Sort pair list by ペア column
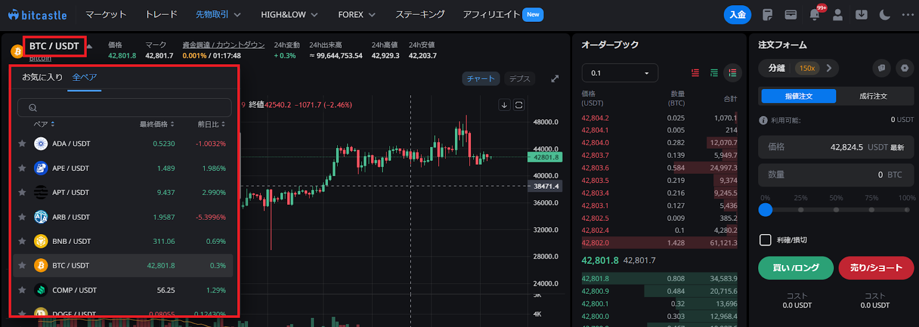 [x=44, y=124]
